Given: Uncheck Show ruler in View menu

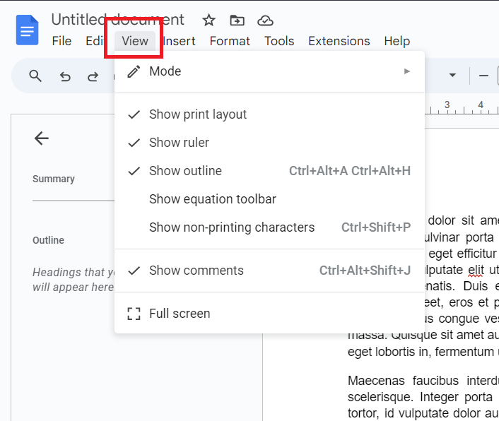Looking at the screenshot, I should click(x=179, y=143).
